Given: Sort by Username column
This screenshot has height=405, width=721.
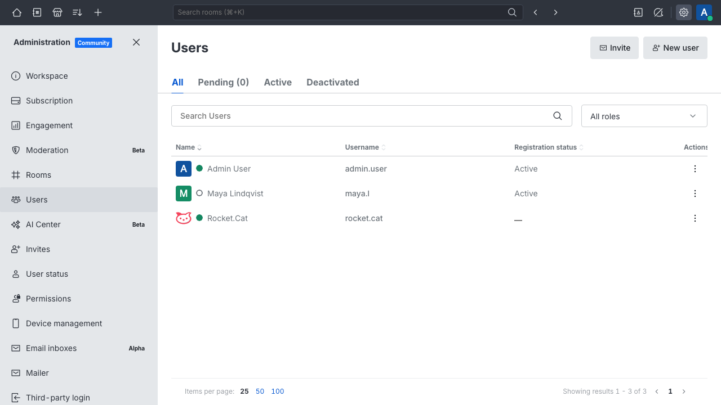Looking at the screenshot, I should (x=366, y=147).
